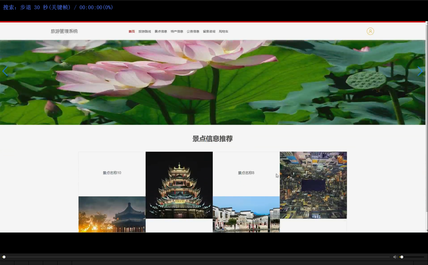
Task: Click the left carousel arrow
Action: click(5, 71)
